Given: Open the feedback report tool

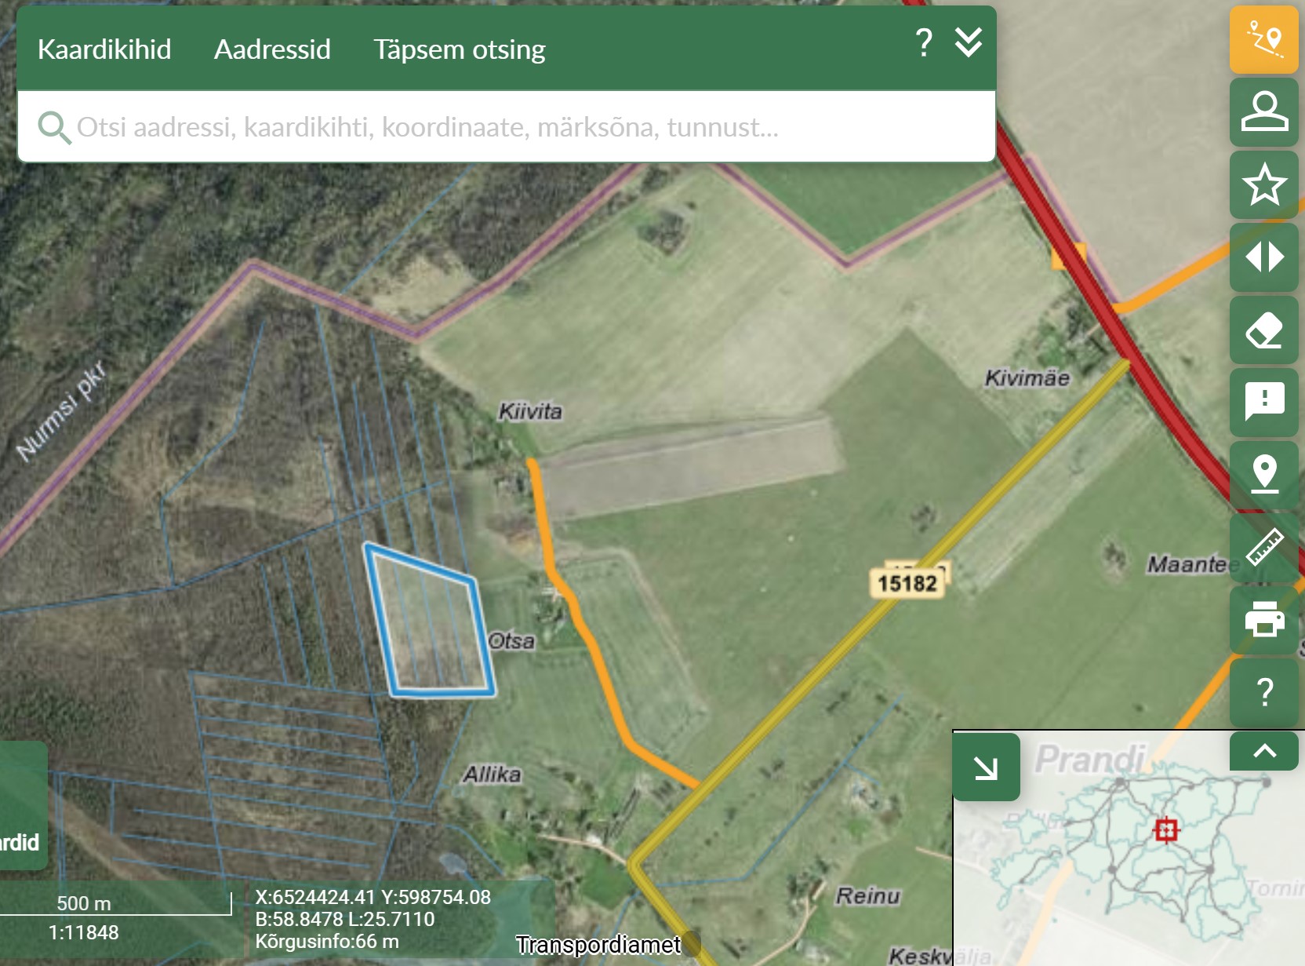Looking at the screenshot, I should (x=1263, y=403).
